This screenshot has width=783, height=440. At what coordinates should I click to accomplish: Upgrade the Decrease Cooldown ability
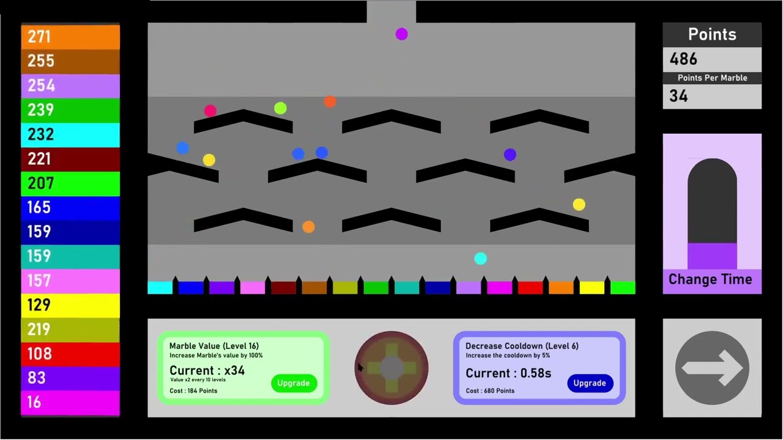coord(590,383)
